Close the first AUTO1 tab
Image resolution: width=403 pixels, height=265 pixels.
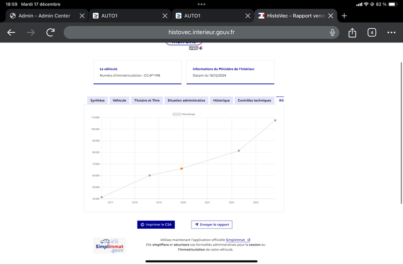165,16
